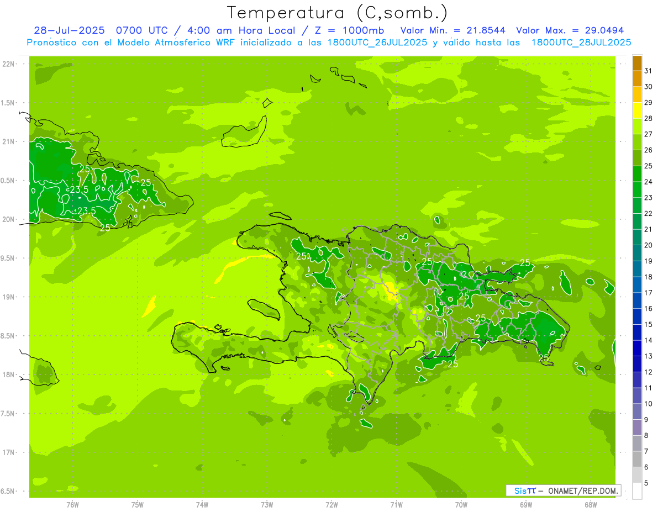Click the legend value 5
Viewport: 663px width, 512px height.
tap(646, 483)
